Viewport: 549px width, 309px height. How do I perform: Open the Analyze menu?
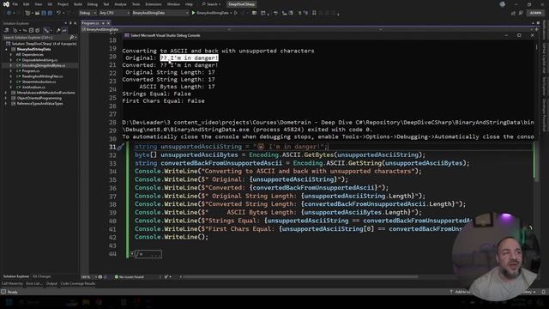pyautogui.click(x=120, y=4)
